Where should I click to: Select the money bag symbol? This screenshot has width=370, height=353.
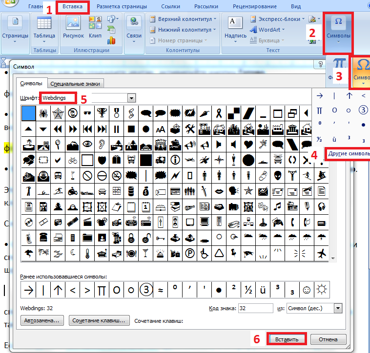tap(146, 191)
